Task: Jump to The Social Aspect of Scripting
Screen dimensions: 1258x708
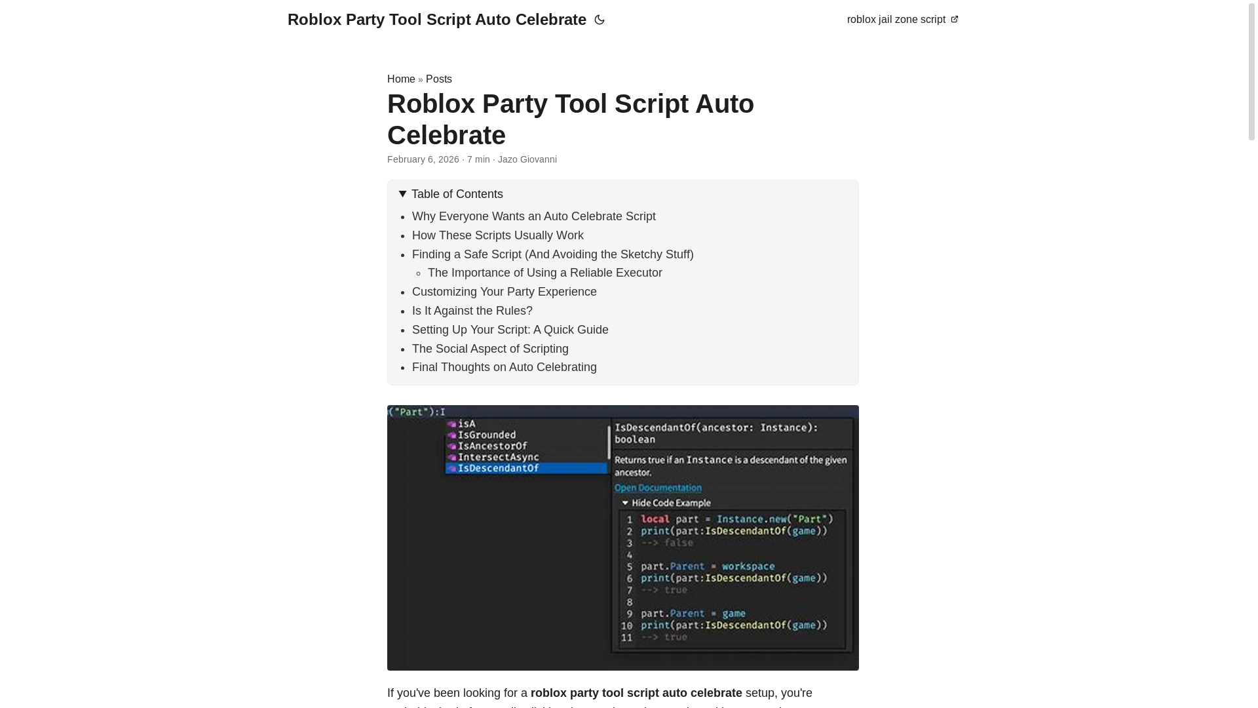Action: (x=490, y=349)
